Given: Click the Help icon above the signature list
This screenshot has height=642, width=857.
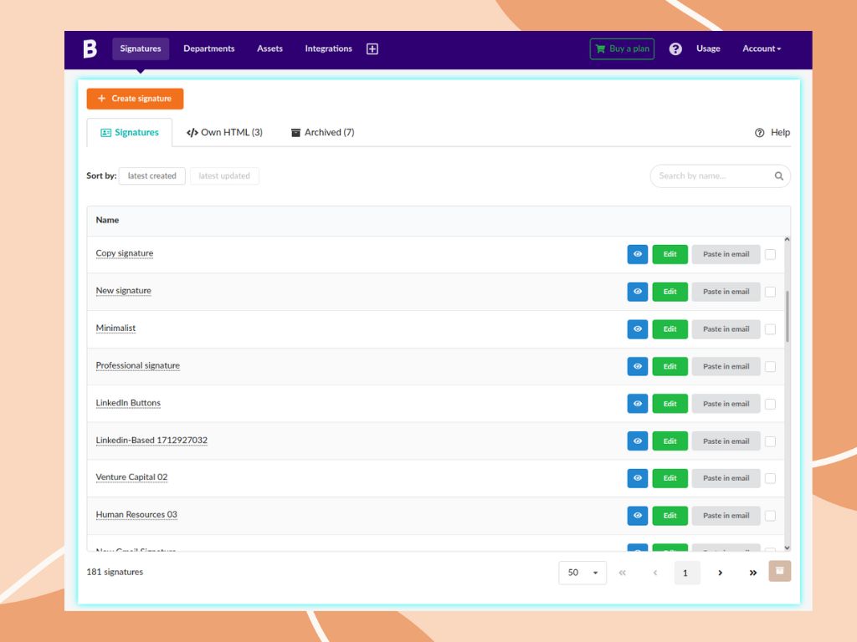Looking at the screenshot, I should [759, 132].
